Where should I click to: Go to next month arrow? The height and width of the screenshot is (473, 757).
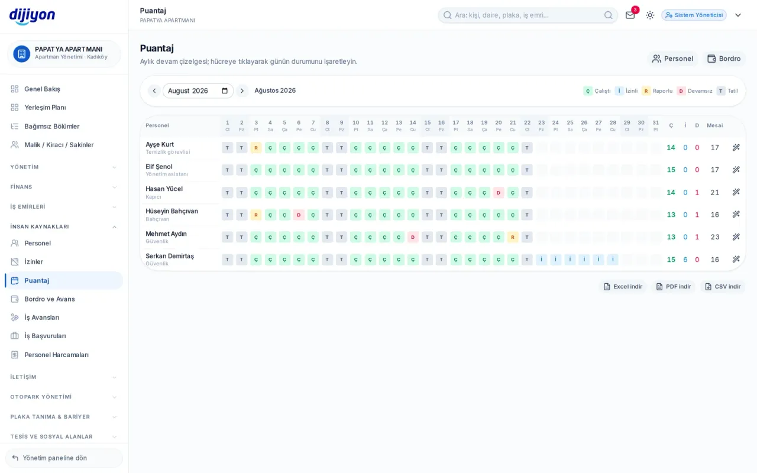pos(242,91)
